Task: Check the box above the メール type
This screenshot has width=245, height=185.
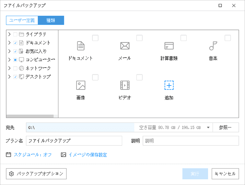Action: [x=139, y=38]
